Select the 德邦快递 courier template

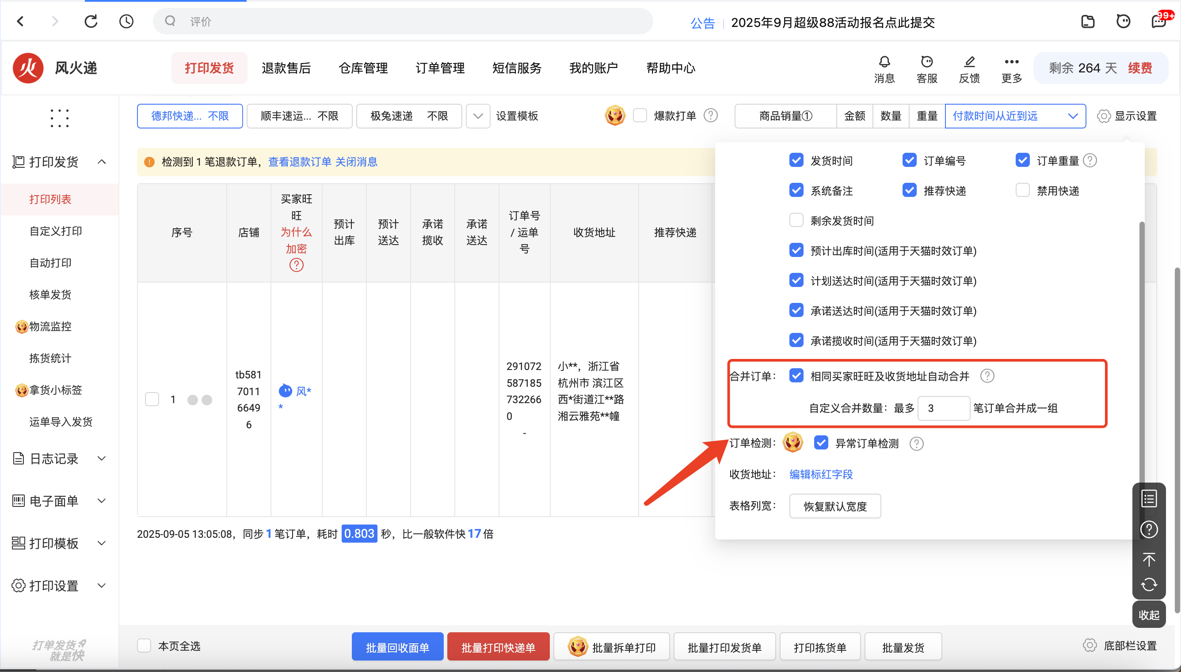point(190,116)
